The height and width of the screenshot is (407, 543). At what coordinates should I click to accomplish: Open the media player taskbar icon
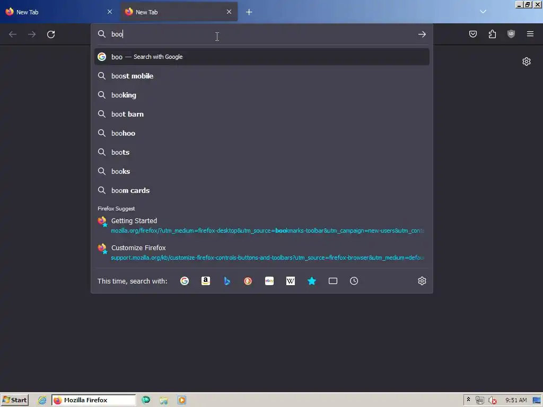click(182, 400)
